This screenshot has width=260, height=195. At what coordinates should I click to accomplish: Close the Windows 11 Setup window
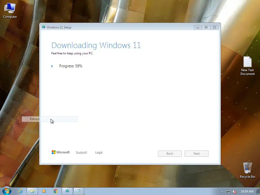pos(214,27)
